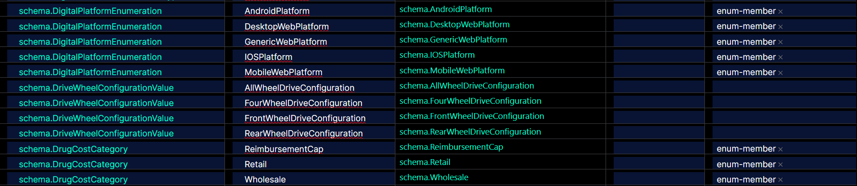Open the schema.AndroidPlatform link
857x186 pixels.
point(445,9)
